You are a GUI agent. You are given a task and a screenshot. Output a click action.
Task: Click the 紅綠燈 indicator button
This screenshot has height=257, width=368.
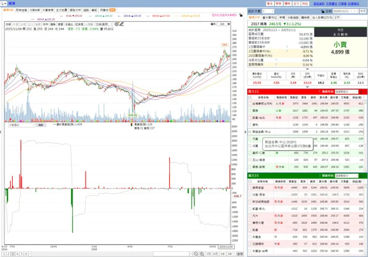tap(79, 24)
